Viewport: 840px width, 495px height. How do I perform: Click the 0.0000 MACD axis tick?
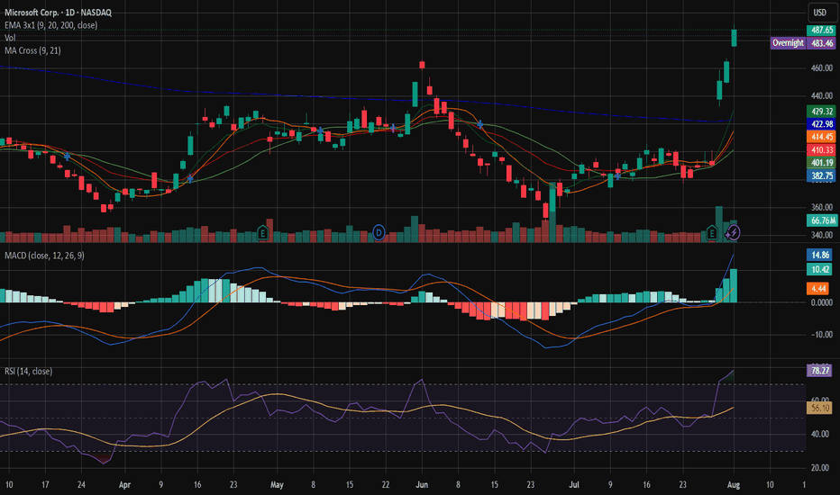(822, 303)
